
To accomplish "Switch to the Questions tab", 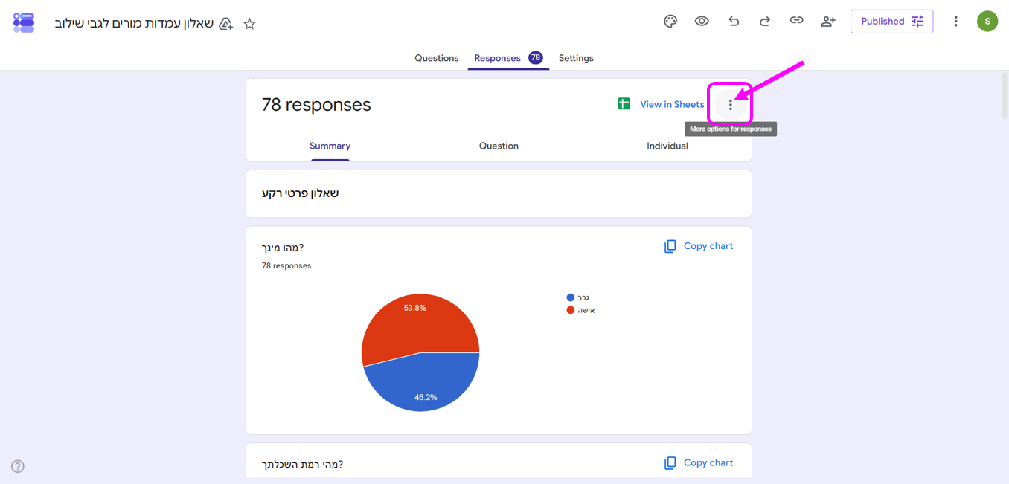I will 436,58.
